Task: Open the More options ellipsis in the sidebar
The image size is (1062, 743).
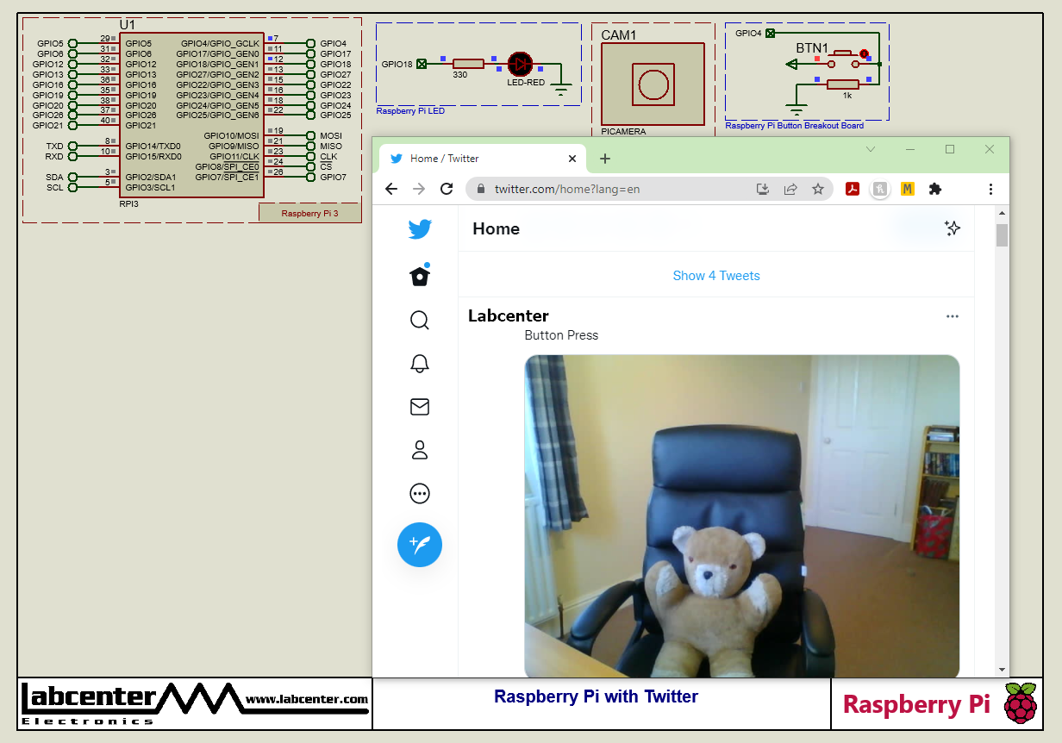Action: pos(420,493)
